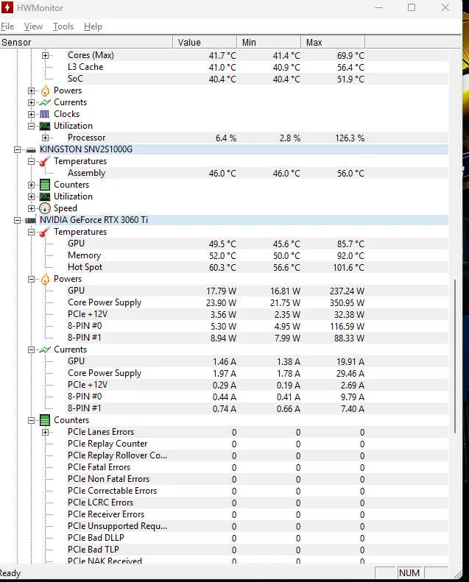469x582 pixels.
Task: Click the Utilization icon under KINGSTON
Action: tap(45, 196)
